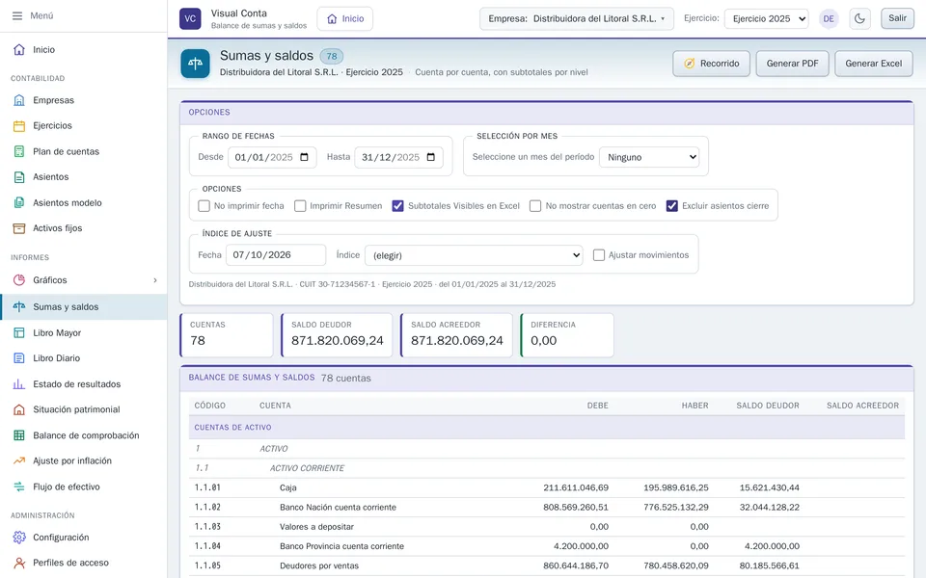Click the hamburger Menú icon
Viewport: 926px width, 578px height.
point(17,16)
